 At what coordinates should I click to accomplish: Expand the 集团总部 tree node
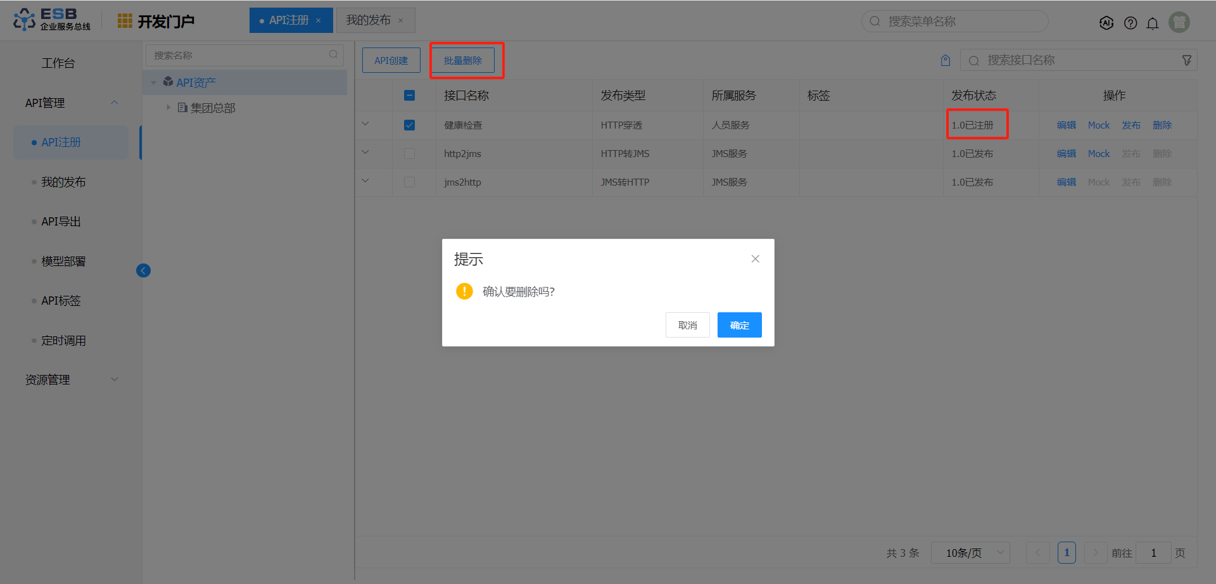pyautogui.click(x=168, y=108)
